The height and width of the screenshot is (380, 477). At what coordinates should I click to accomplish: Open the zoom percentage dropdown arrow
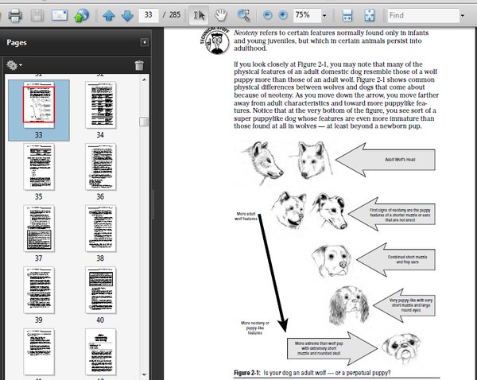point(324,16)
